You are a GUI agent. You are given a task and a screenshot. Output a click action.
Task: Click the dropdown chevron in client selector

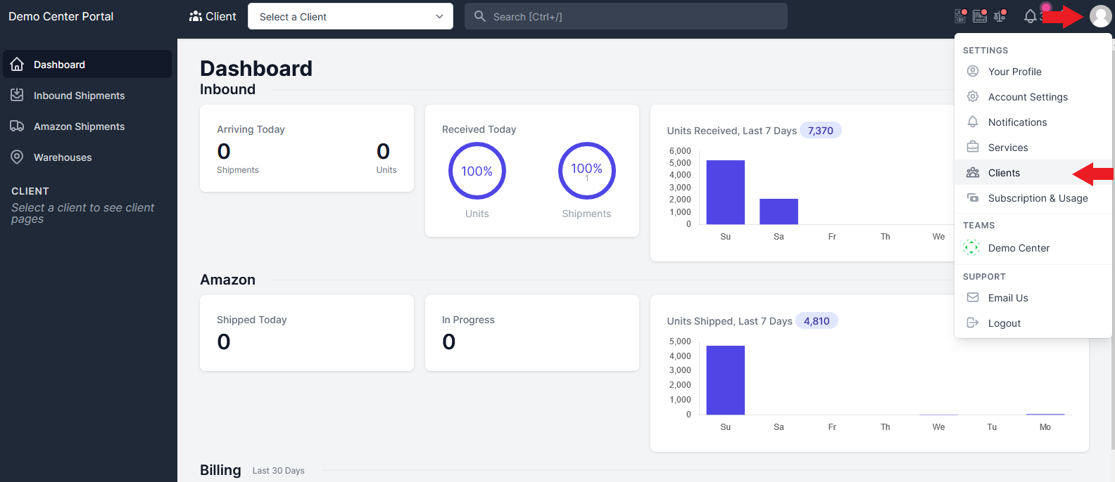pyautogui.click(x=440, y=16)
